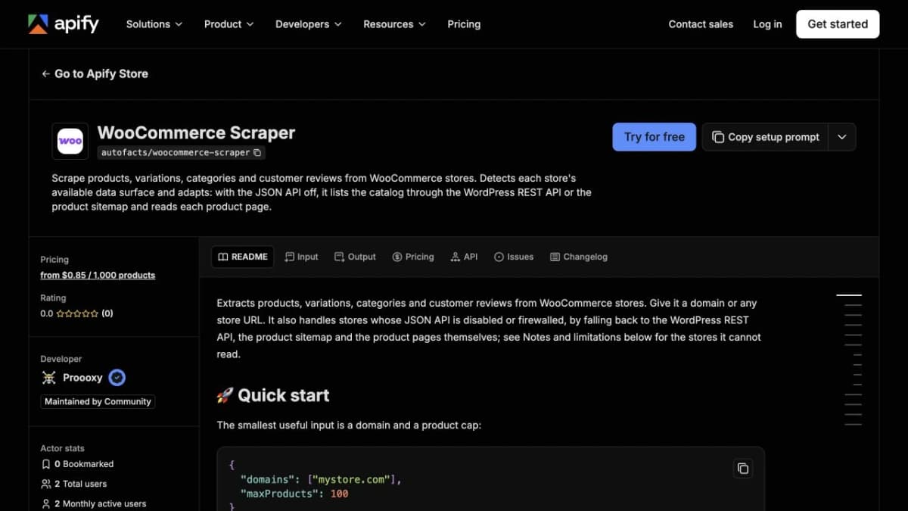The height and width of the screenshot is (511, 908).
Task: Open the Pricing page in navbar
Action: point(464,24)
